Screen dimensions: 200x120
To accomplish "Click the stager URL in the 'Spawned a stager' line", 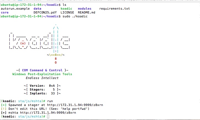I will [75, 105].
